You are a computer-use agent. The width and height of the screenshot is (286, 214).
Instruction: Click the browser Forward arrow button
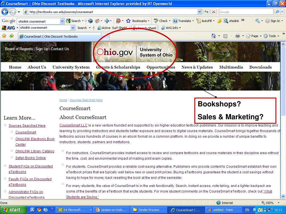[x=12, y=12]
